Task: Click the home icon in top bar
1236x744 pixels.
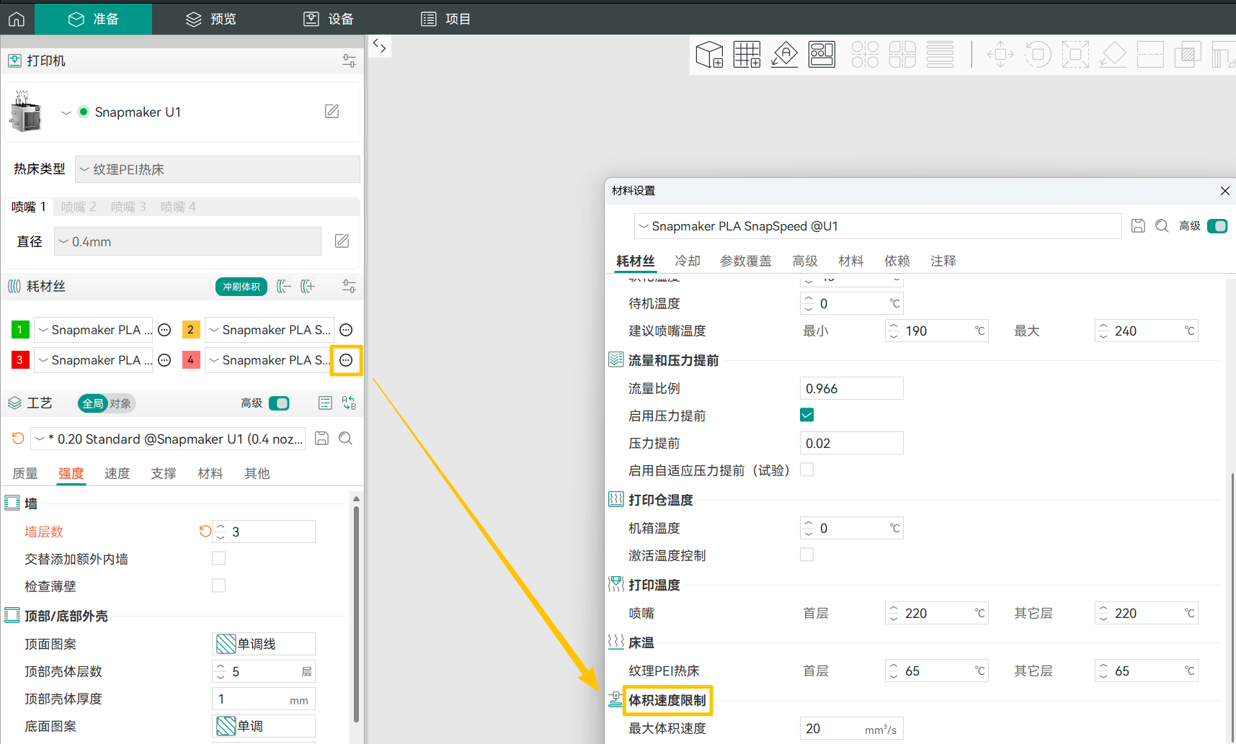Action: pos(17,19)
